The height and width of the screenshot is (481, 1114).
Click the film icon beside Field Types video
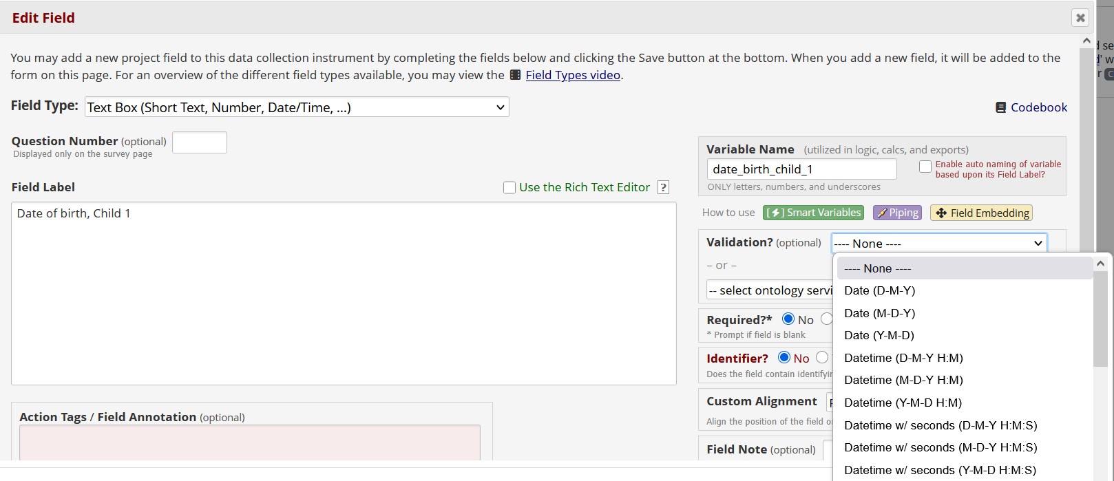tap(515, 75)
